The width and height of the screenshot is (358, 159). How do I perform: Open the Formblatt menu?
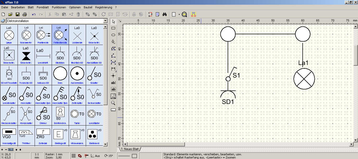(x=43, y=7)
